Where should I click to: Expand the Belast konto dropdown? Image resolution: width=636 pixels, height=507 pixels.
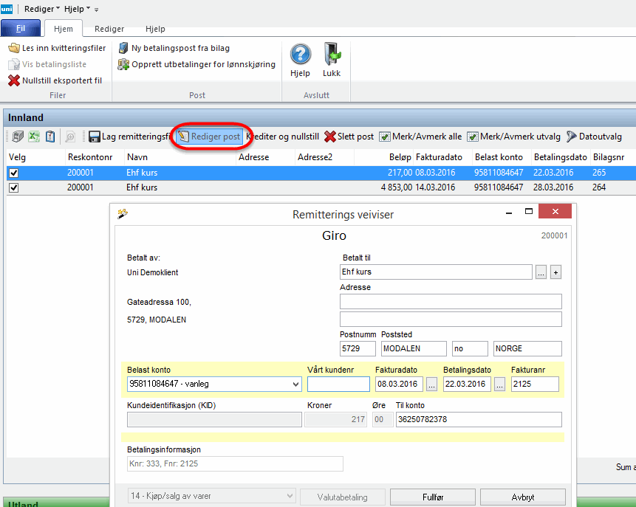295,384
